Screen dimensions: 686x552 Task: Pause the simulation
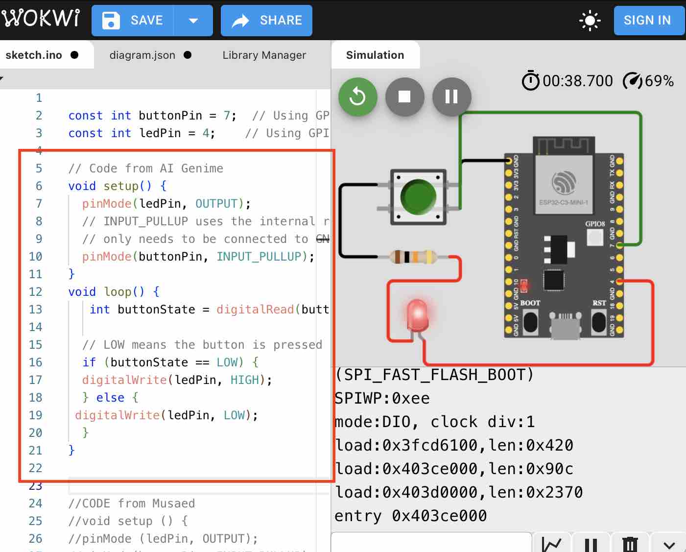451,96
